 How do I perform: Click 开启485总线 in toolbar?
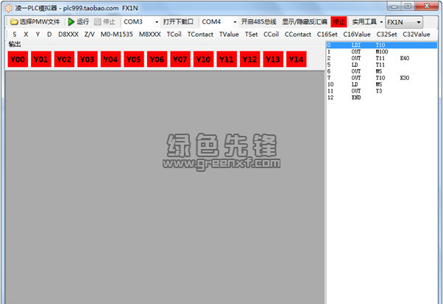[258, 22]
